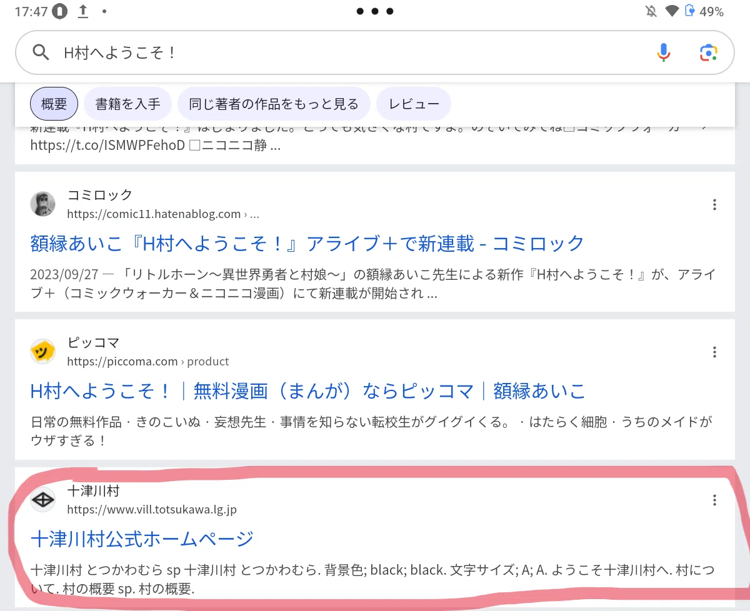Select the レビュー chip
Image resolution: width=750 pixels, height=611 pixels.
pos(414,104)
